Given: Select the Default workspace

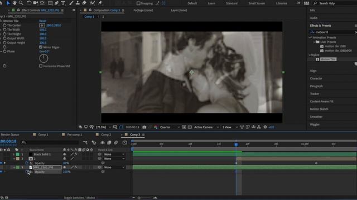Looking at the screenshot, I should (x=192, y=3).
